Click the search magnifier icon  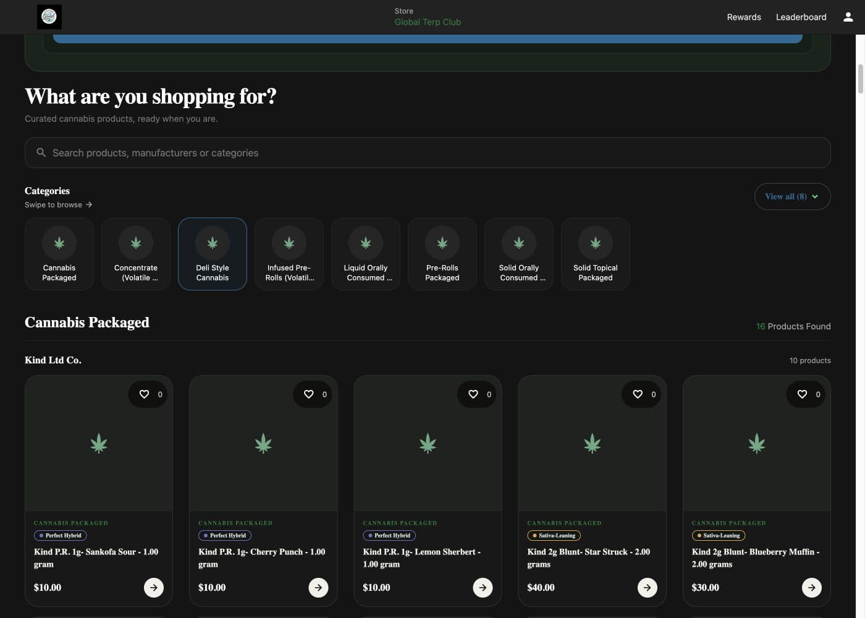41,153
